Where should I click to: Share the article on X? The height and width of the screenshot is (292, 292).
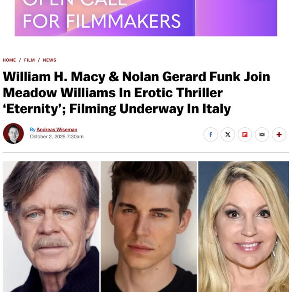click(228, 135)
